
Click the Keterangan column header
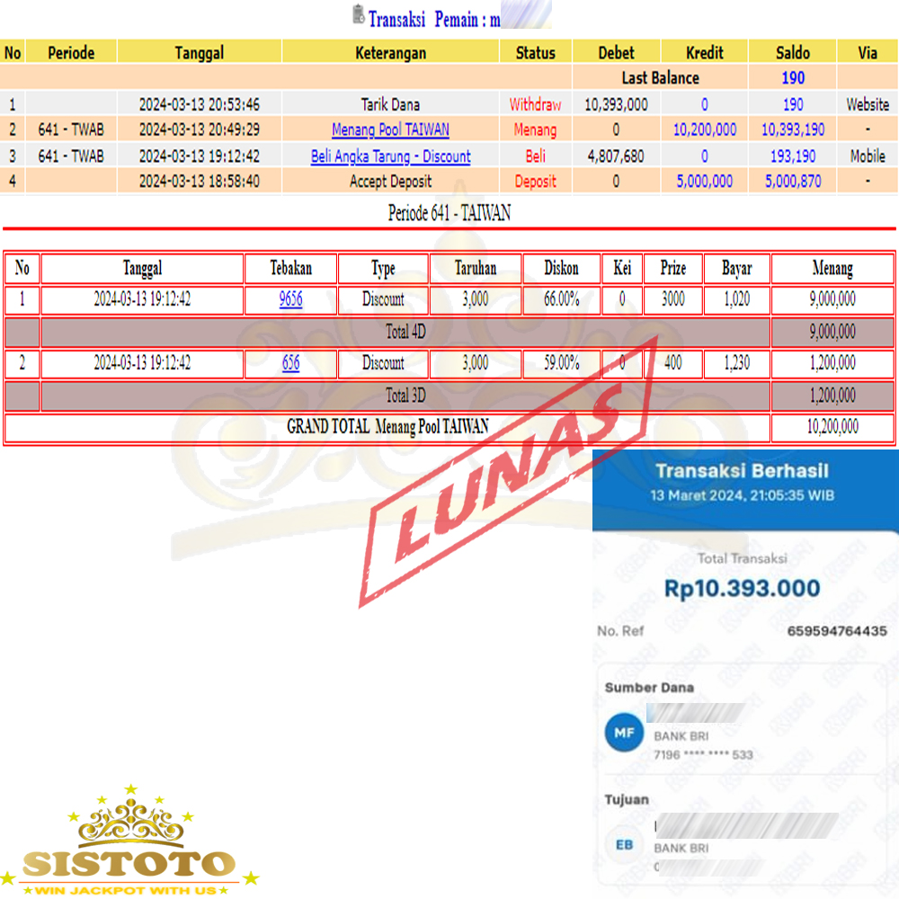pyautogui.click(x=390, y=53)
